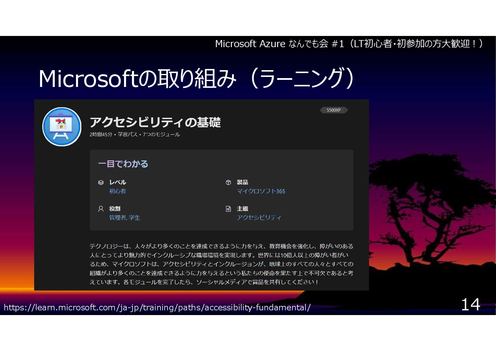
Task: Click the slide number 14
Action: [471, 304]
